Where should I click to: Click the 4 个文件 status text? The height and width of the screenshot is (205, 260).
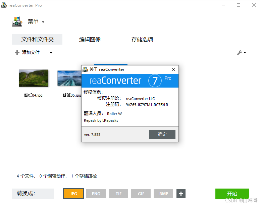[x=26, y=176]
